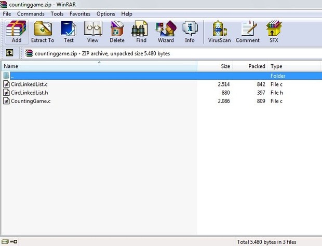The width and height of the screenshot is (322, 246).
Task: Click the Extract To toolbar icon
Action: pos(43,32)
